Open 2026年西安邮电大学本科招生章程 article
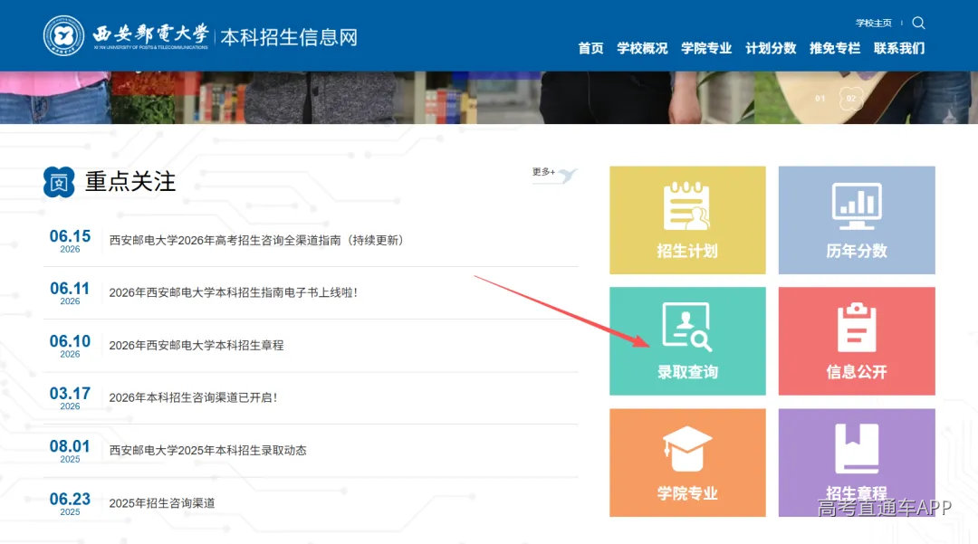Viewport: 978px width, 544px height. tap(197, 345)
